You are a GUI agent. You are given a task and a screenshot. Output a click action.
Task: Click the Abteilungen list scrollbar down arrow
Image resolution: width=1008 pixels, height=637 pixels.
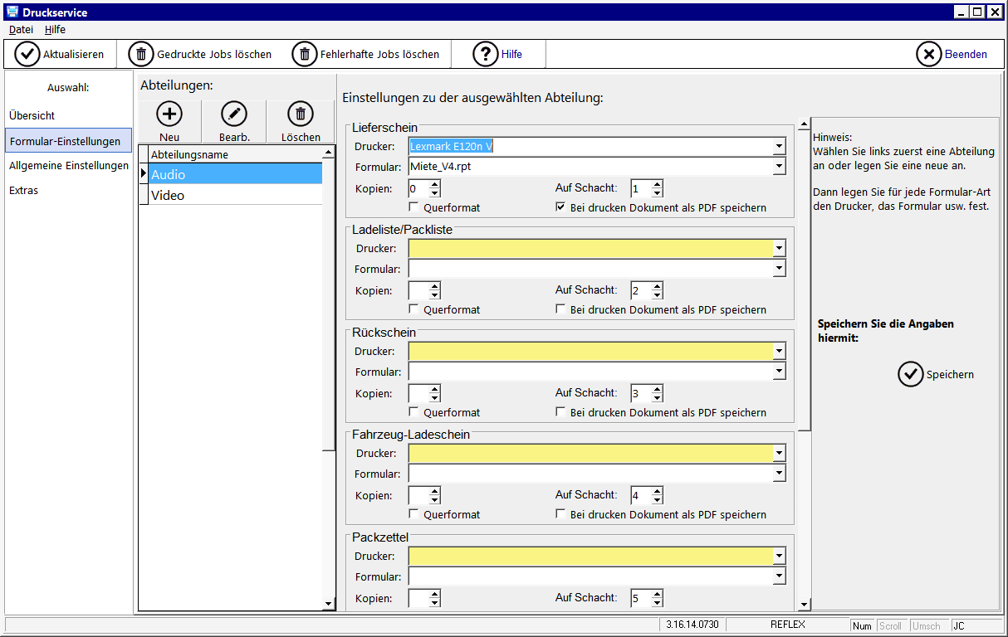(x=328, y=604)
